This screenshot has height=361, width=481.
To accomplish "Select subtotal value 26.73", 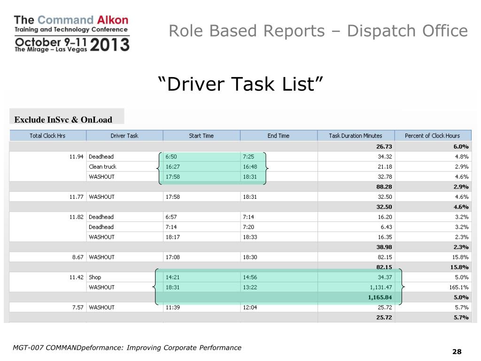I will pyautogui.click(x=384, y=147).
